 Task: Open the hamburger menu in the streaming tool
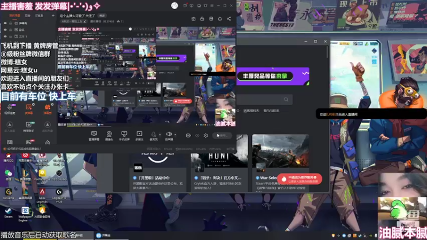(212, 5)
